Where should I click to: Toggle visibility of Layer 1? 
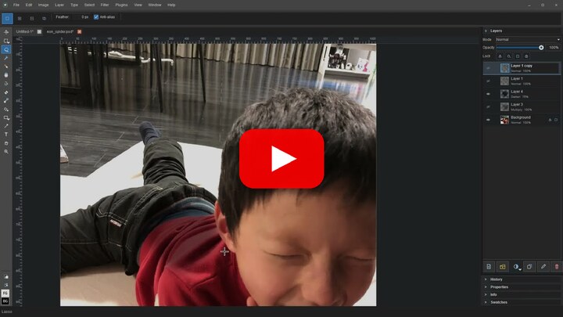coord(488,81)
